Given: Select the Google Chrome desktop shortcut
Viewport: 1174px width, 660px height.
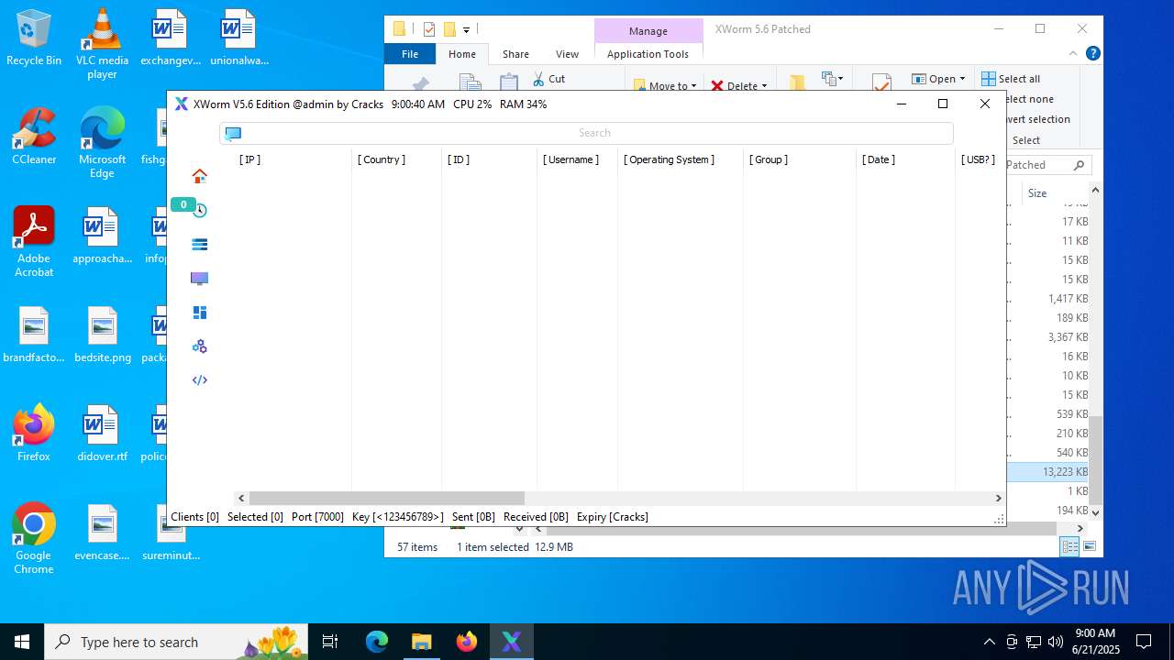Looking at the screenshot, I should click(x=34, y=539).
